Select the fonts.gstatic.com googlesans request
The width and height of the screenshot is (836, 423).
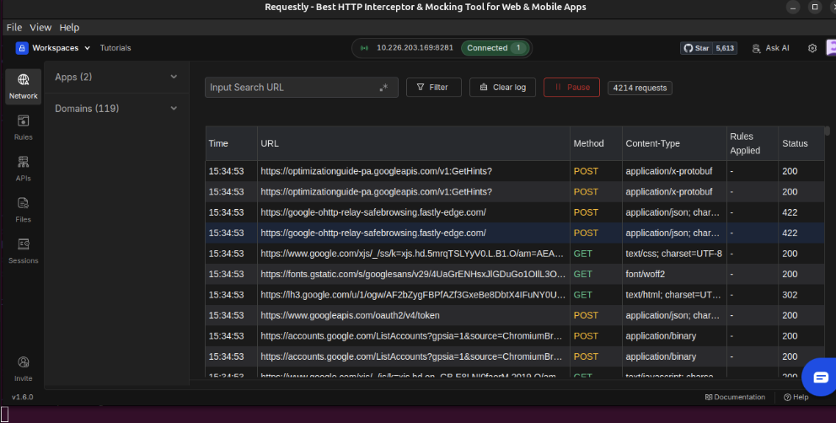click(x=515, y=274)
